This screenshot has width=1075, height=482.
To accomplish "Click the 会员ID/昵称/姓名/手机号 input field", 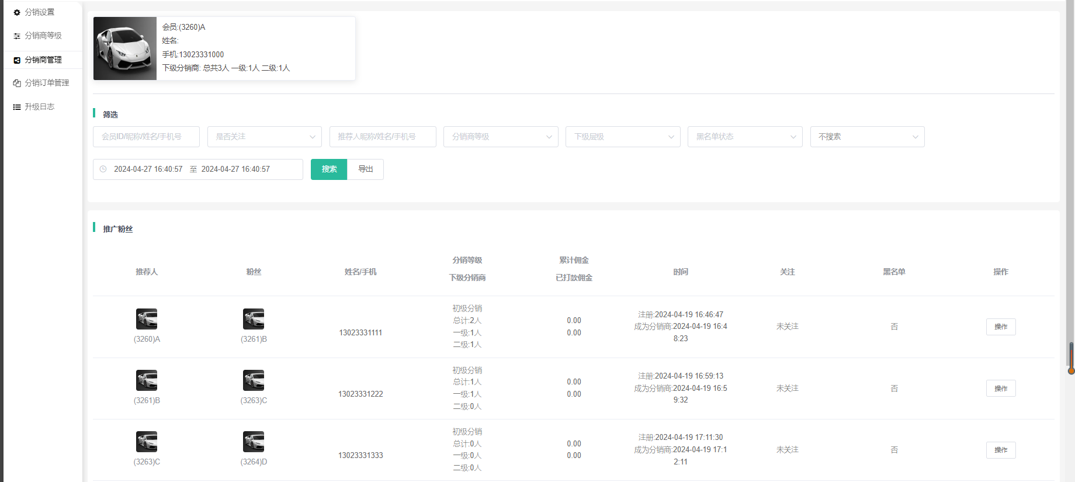I will (146, 137).
